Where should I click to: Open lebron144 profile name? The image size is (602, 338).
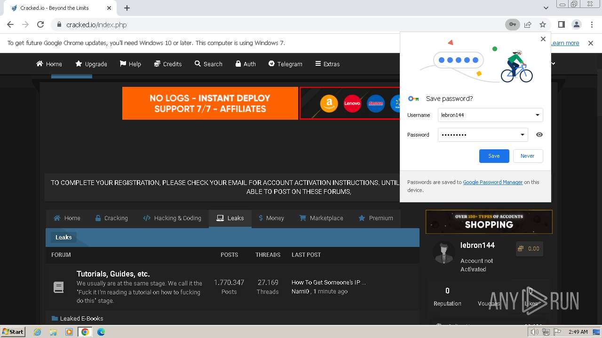[477, 245]
